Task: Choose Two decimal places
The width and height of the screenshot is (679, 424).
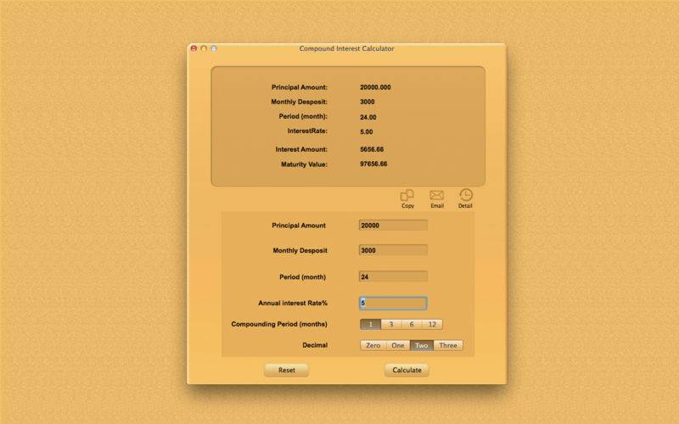Action: pos(422,345)
